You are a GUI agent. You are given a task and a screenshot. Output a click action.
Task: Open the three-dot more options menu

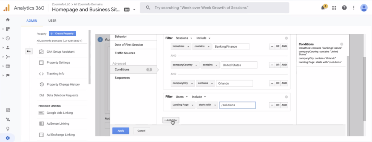tap(354, 8)
